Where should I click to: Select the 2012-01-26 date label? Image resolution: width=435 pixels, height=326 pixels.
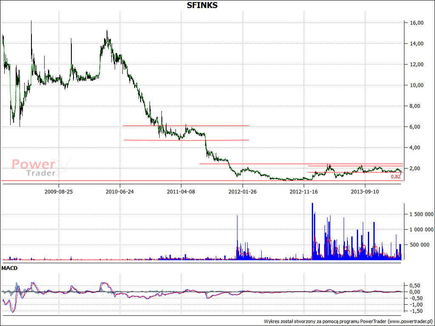243,191
